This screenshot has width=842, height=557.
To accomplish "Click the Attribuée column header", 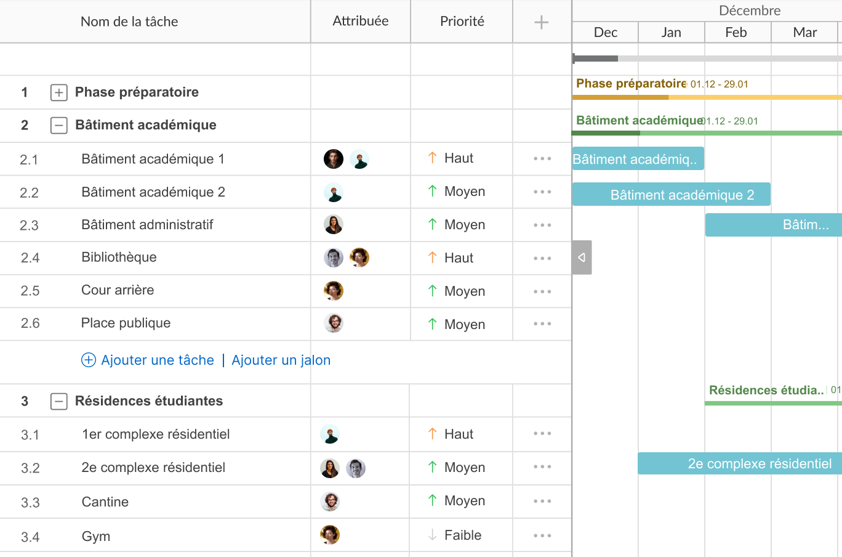I will pos(360,22).
